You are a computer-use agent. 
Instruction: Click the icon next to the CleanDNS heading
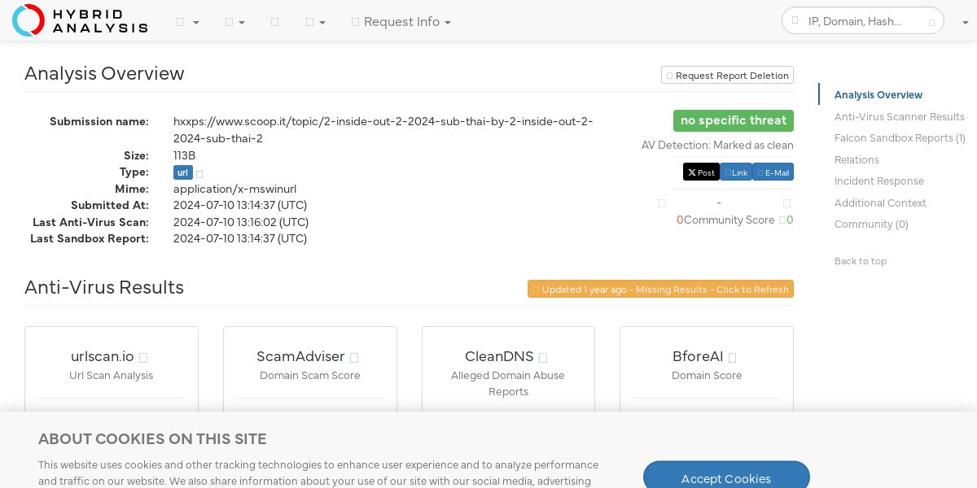point(543,358)
